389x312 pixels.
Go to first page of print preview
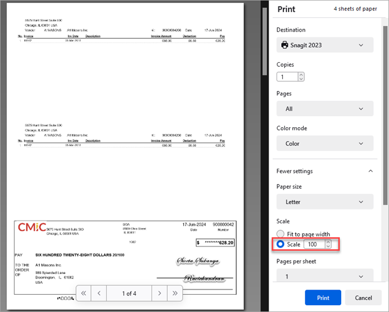click(84, 294)
